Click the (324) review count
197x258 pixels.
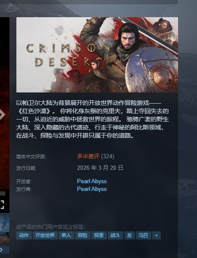click(x=108, y=156)
